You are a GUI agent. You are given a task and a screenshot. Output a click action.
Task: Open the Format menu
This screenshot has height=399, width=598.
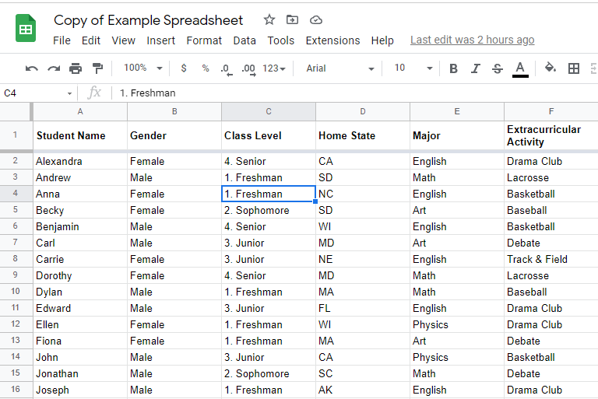point(204,40)
